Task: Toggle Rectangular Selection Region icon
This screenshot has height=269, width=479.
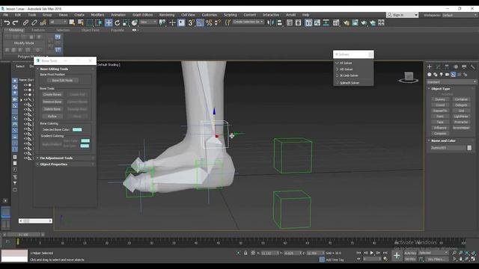Action: click(90, 22)
